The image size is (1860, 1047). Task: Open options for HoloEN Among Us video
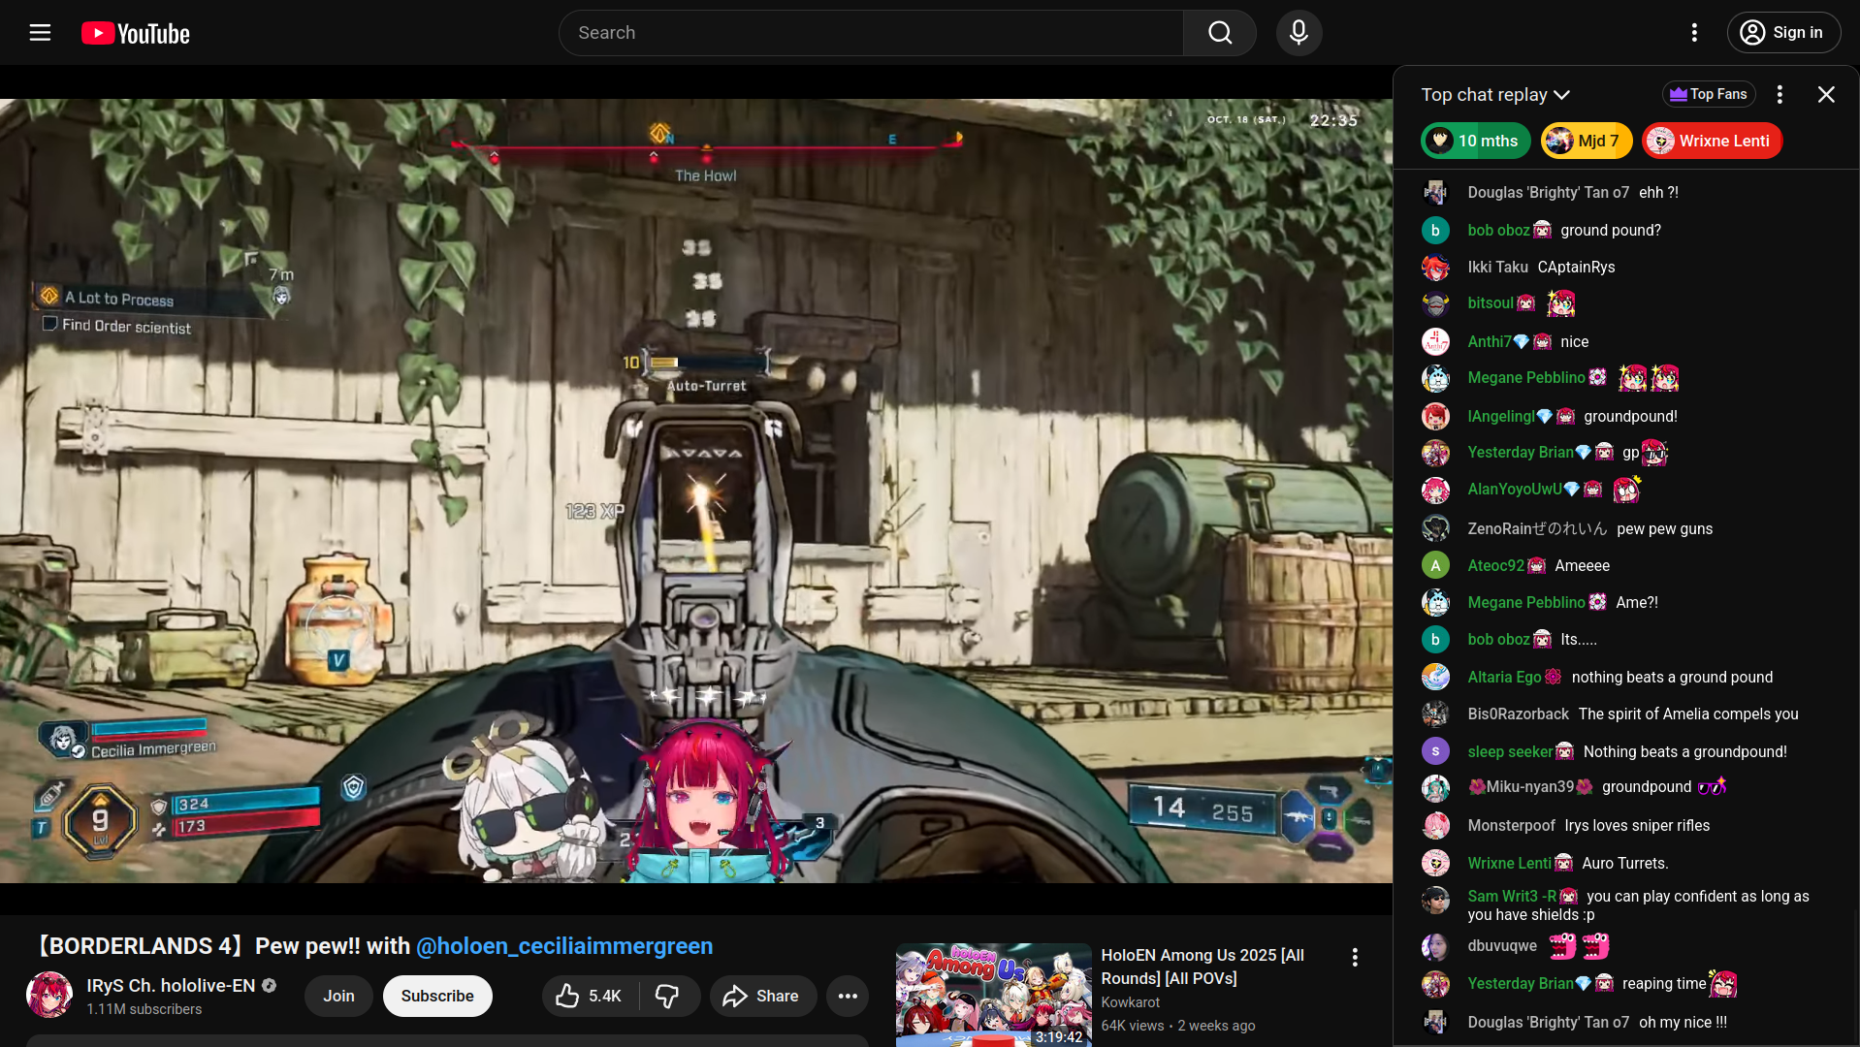point(1355,958)
